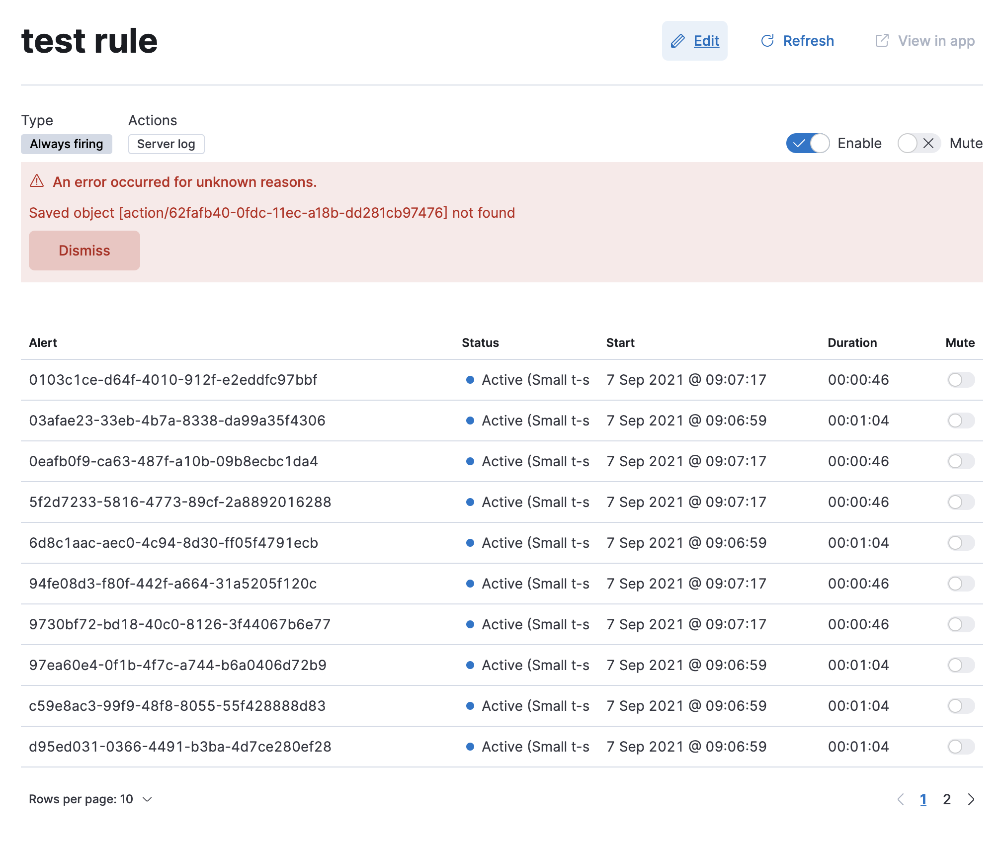
Task: Disable the rule using the Enable toggle
Action: (x=808, y=143)
